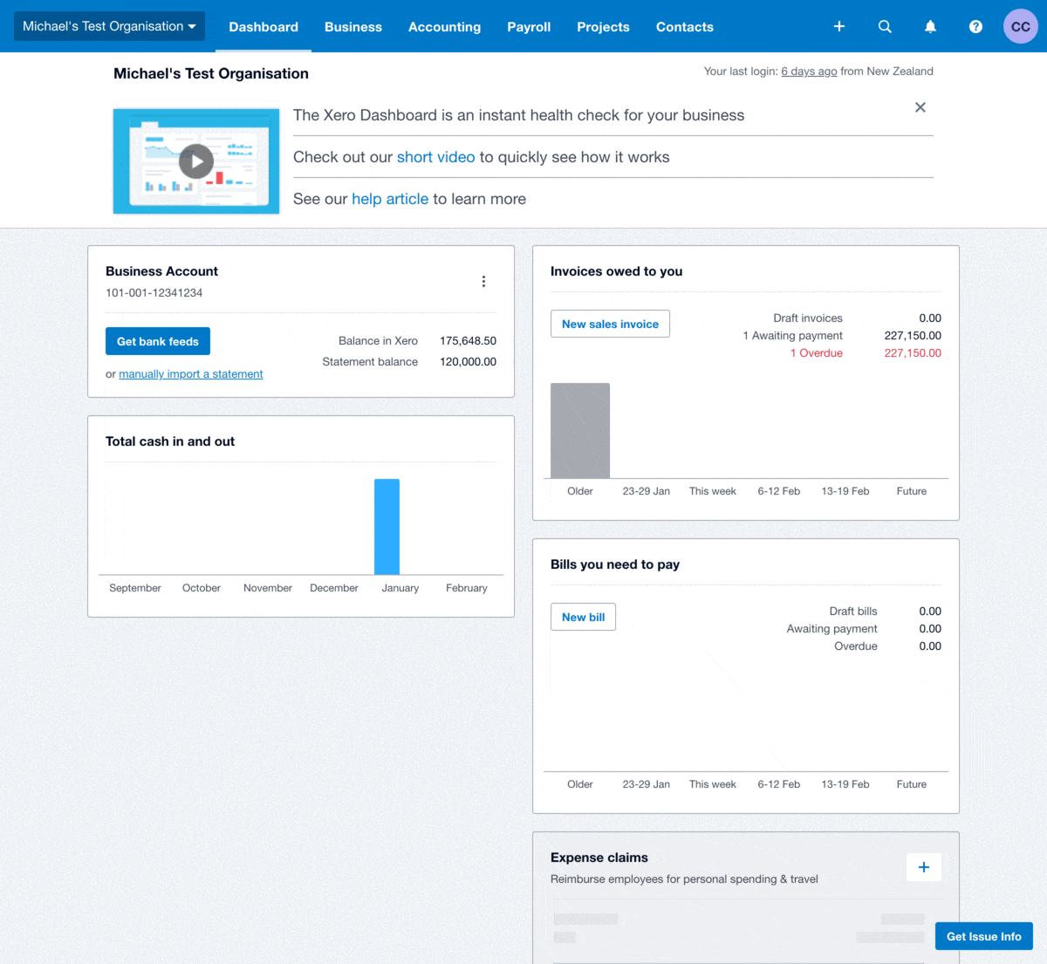Open the search magnifier icon
Screen dimensions: 1047x964
pos(885,26)
